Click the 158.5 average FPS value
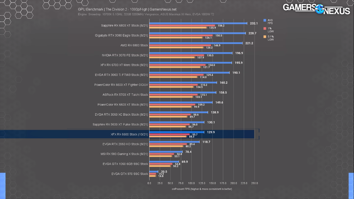The image size is (354, 199). tap(223, 93)
